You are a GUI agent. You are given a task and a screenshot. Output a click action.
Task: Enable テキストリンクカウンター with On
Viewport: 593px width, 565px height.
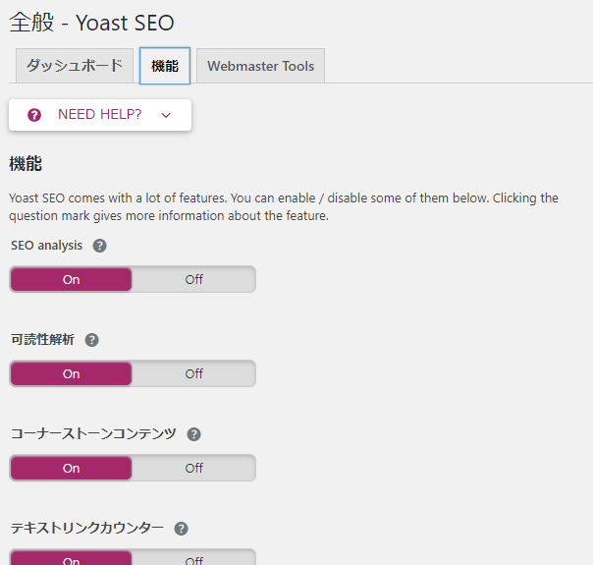pyautogui.click(x=71, y=558)
